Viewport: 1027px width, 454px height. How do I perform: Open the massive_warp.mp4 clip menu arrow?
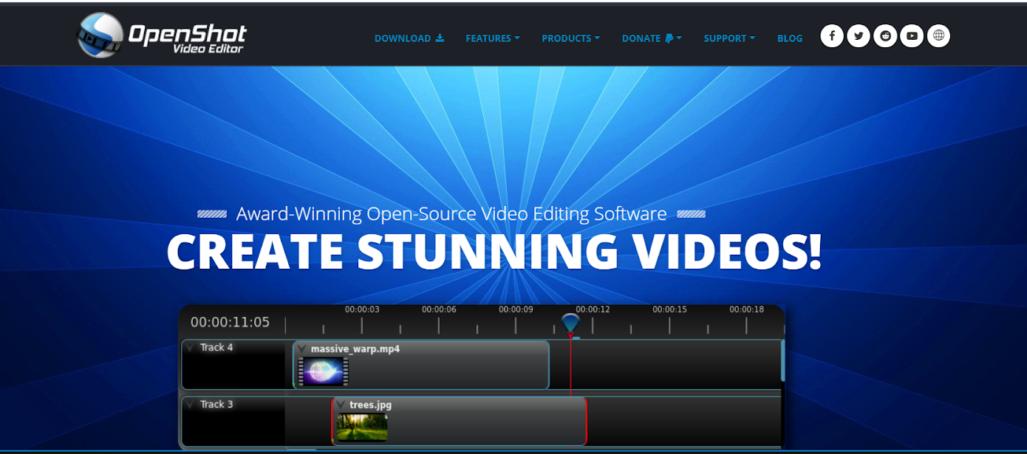pos(301,349)
